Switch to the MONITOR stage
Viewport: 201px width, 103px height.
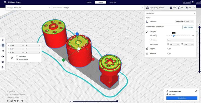pyautogui.click(x=113, y=2)
